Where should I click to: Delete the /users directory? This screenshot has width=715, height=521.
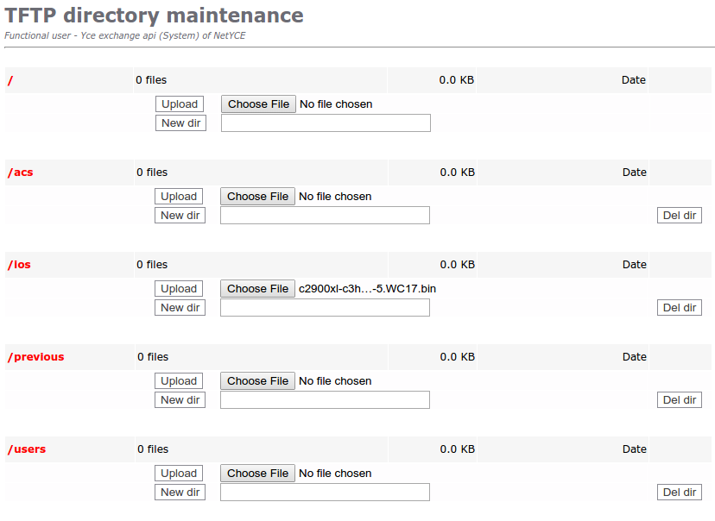point(679,493)
